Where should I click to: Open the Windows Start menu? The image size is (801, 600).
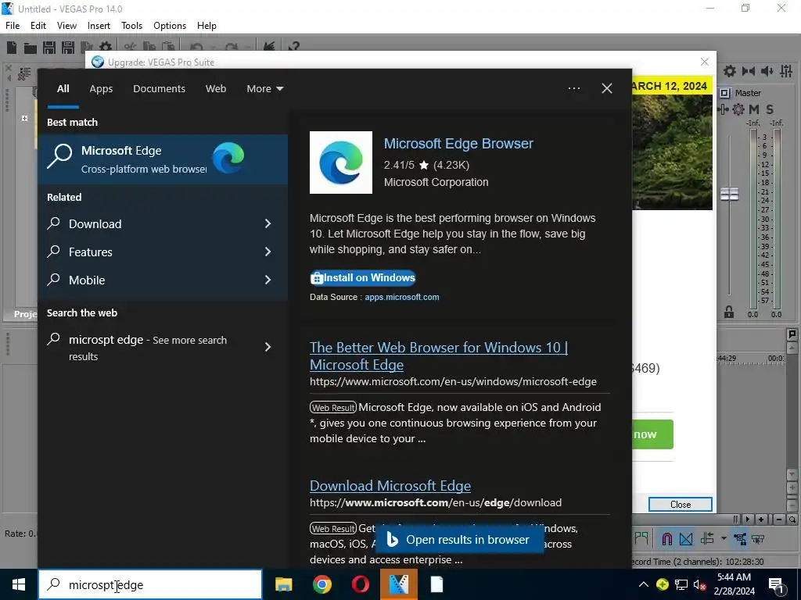point(19,584)
